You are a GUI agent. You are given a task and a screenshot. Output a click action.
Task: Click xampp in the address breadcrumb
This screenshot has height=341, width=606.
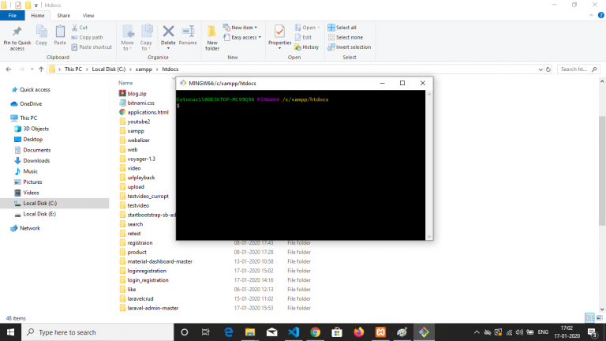pos(144,69)
